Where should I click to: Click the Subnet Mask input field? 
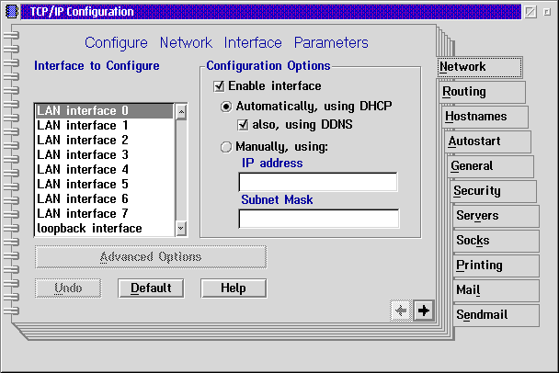pos(318,219)
